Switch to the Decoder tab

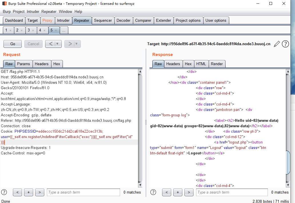pos(123,21)
